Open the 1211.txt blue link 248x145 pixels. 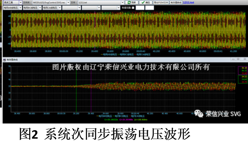point(187,2)
